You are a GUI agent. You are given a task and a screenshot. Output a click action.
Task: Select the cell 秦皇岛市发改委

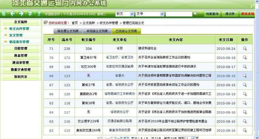pos(120,130)
